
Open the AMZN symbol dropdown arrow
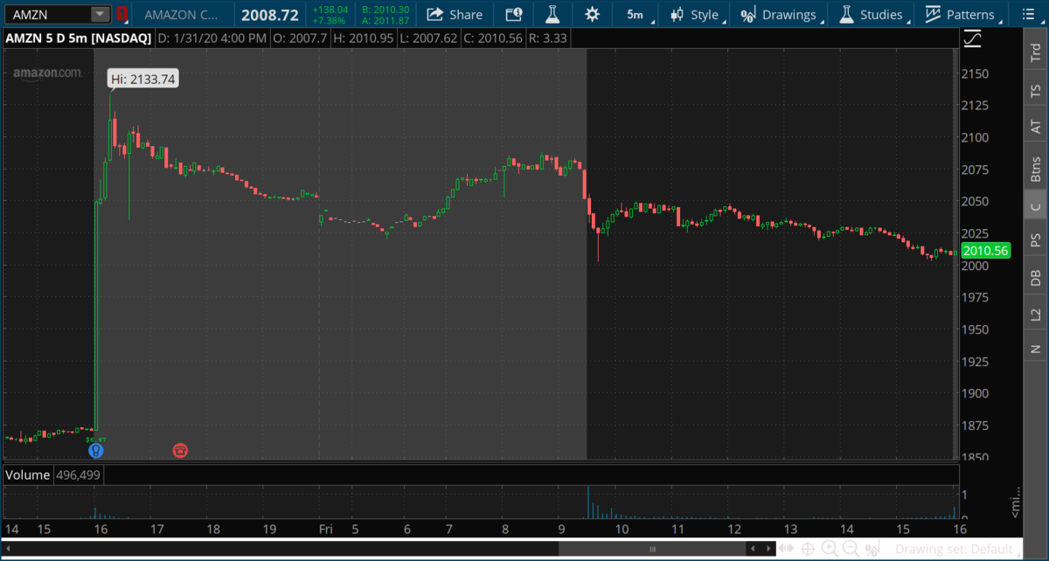(101, 14)
